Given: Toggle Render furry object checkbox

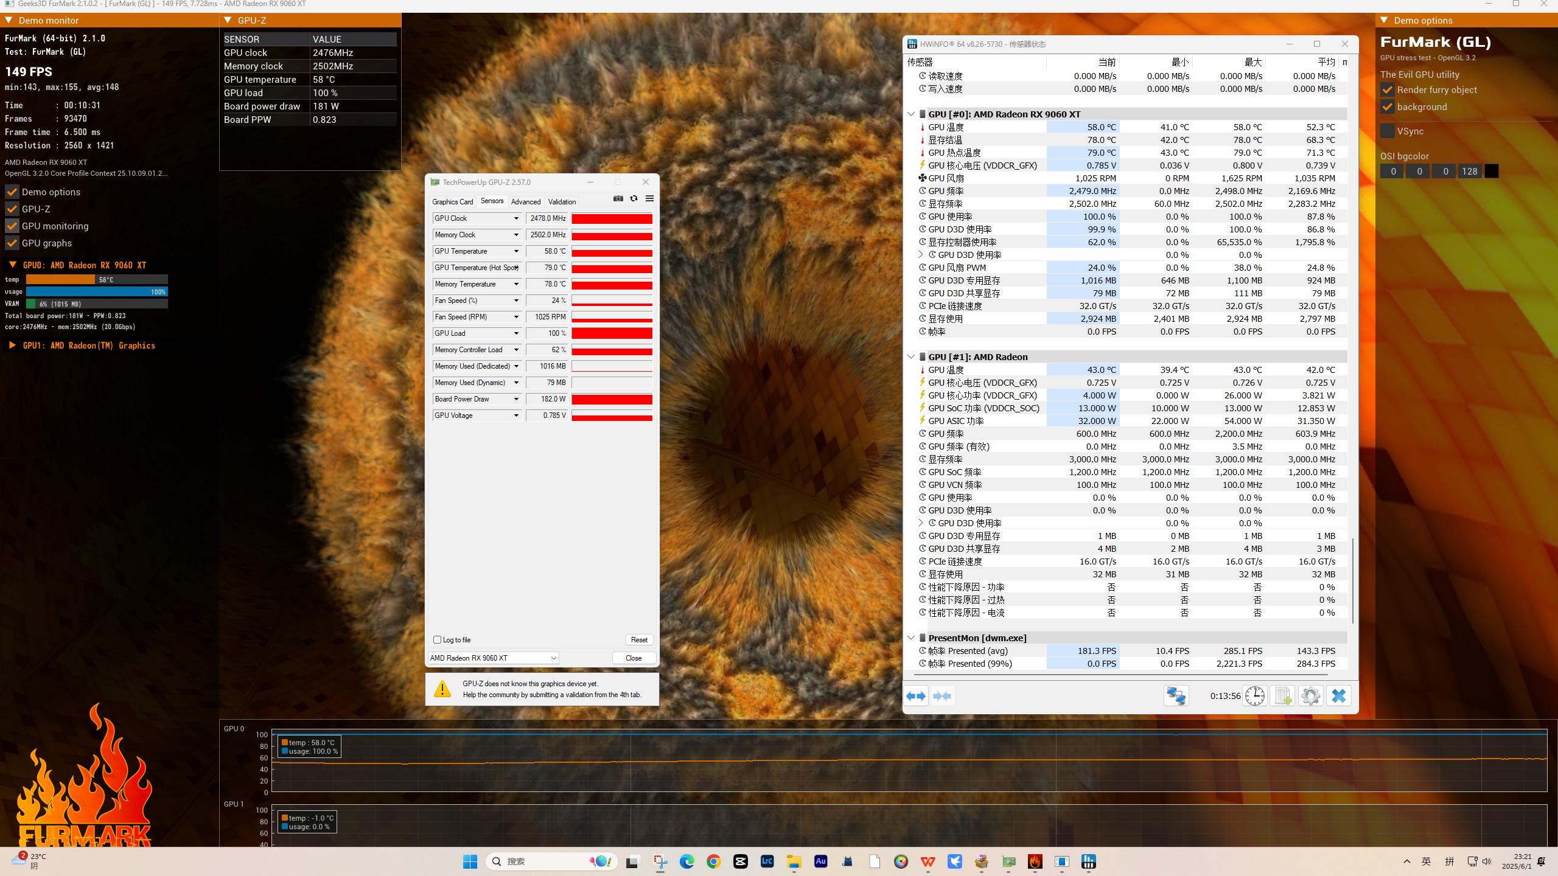Looking at the screenshot, I should 1388,90.
